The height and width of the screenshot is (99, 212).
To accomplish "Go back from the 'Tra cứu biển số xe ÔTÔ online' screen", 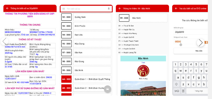I will tap(176, 8).
